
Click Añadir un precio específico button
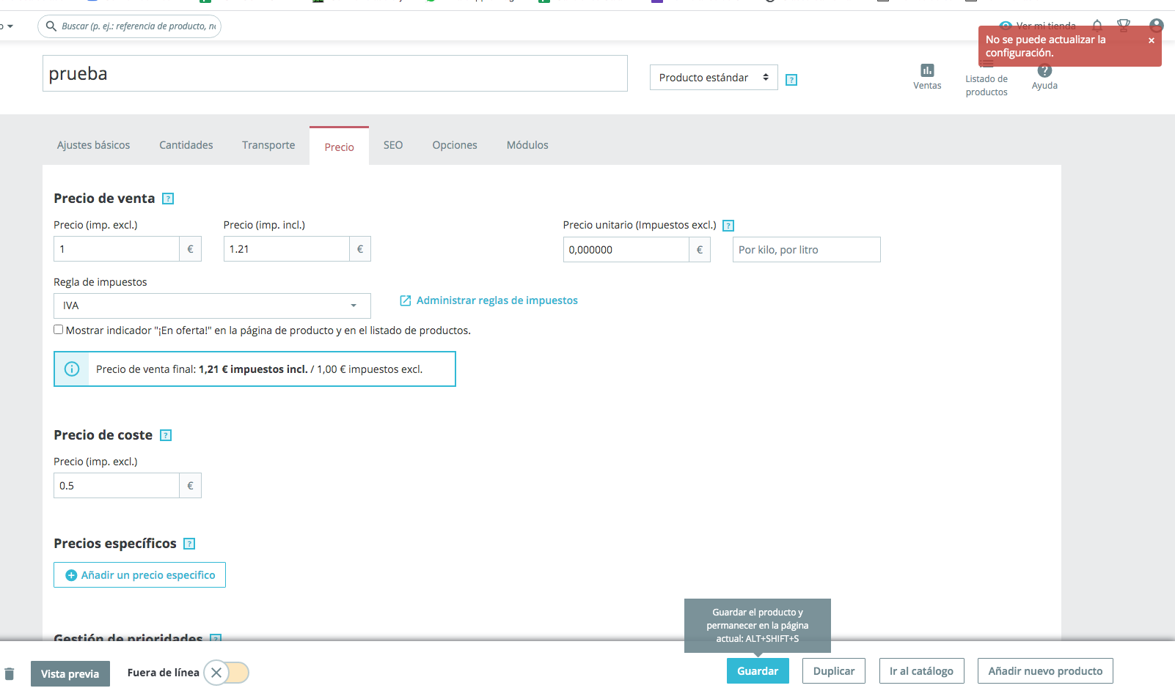tap(139, 575)
